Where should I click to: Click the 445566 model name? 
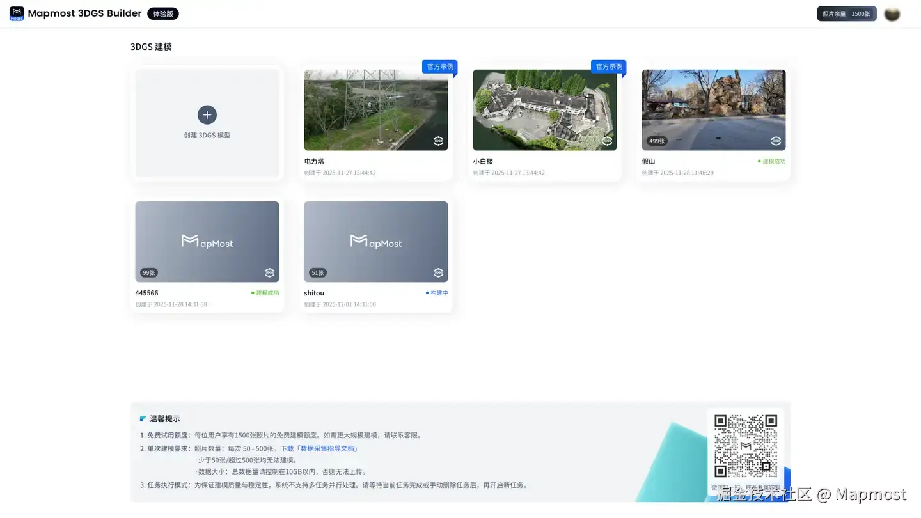(x=146, y=293)
